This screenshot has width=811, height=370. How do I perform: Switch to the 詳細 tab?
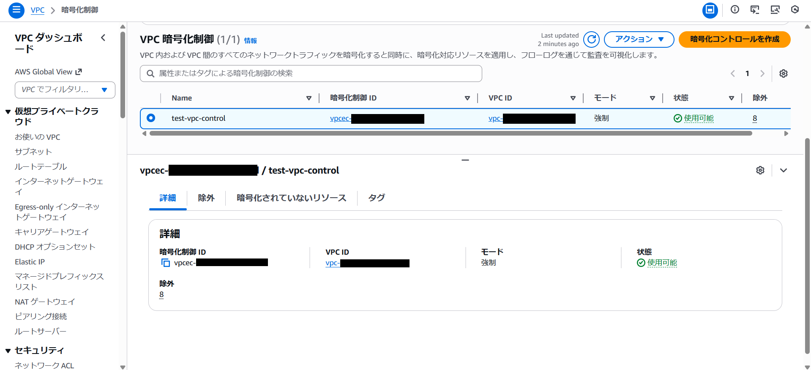click(x=168, y=198)
